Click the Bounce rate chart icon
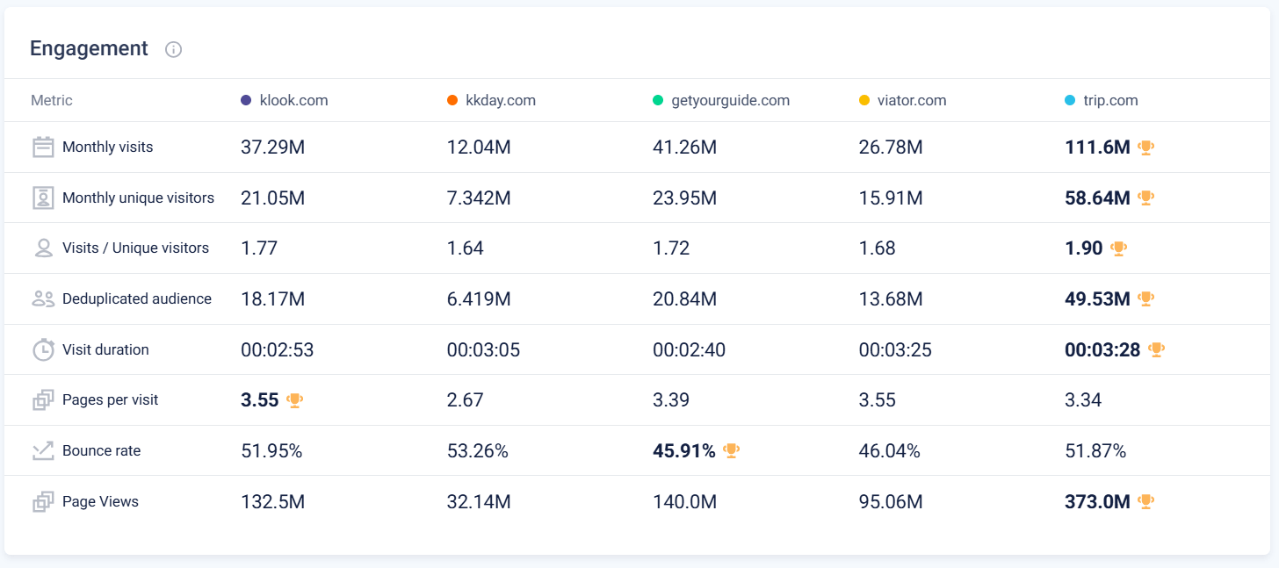This screenshot has height=568, width=1279. [x=43, y=450]
